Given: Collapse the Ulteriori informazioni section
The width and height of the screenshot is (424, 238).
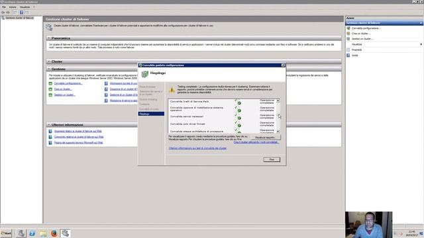Looking at the screenshot, I should coord(49,125).
